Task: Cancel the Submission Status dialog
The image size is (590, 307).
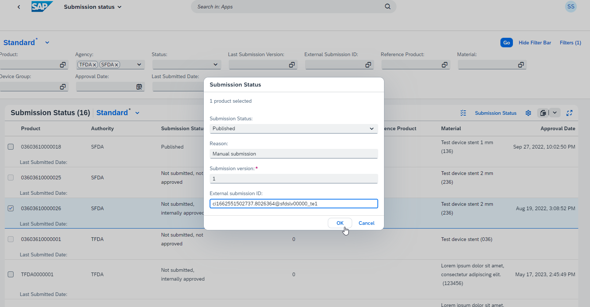Action: (x=366, y=223)
